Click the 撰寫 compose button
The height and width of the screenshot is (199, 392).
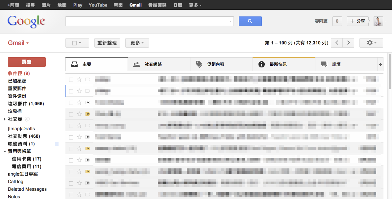click(x=27, y=62)
